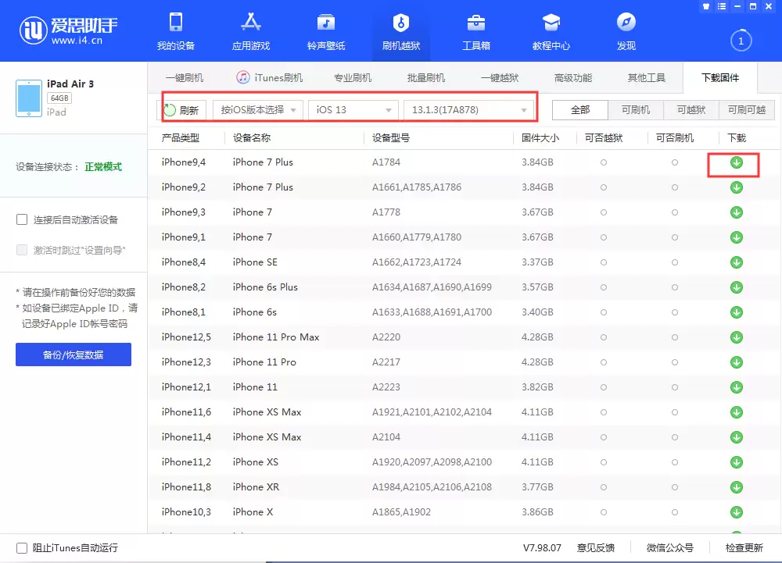Filter by 可刷可越 button
This screenshot has height=563, width=782.
pos(747,110)
